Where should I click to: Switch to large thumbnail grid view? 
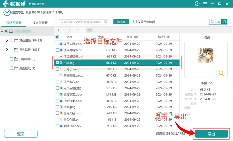click(212, 22)
